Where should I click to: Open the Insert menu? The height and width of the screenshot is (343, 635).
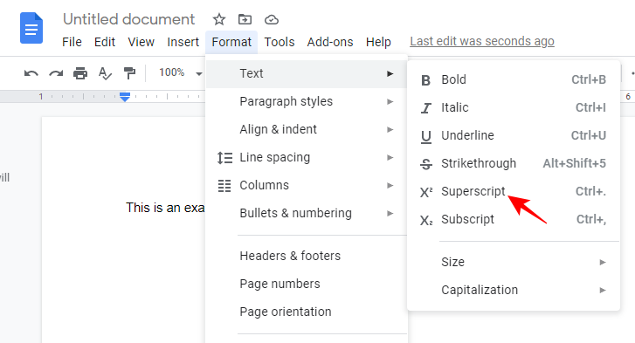point(183,42)
